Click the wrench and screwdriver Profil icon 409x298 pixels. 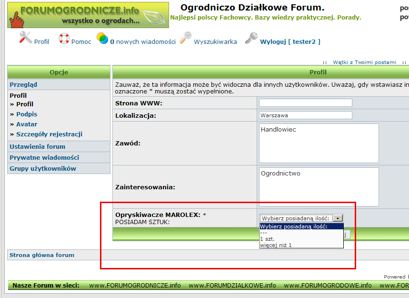pyautogui.click(x=26, y=37)
